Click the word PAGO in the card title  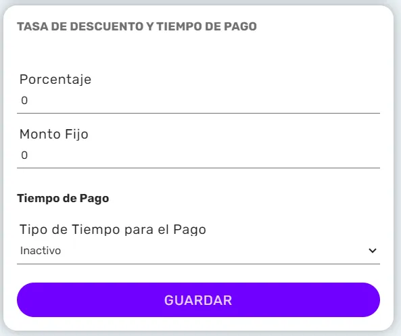coord(240,26)
